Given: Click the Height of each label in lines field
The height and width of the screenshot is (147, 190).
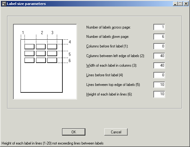Looking at the screenshot, I should pos(159,94).
